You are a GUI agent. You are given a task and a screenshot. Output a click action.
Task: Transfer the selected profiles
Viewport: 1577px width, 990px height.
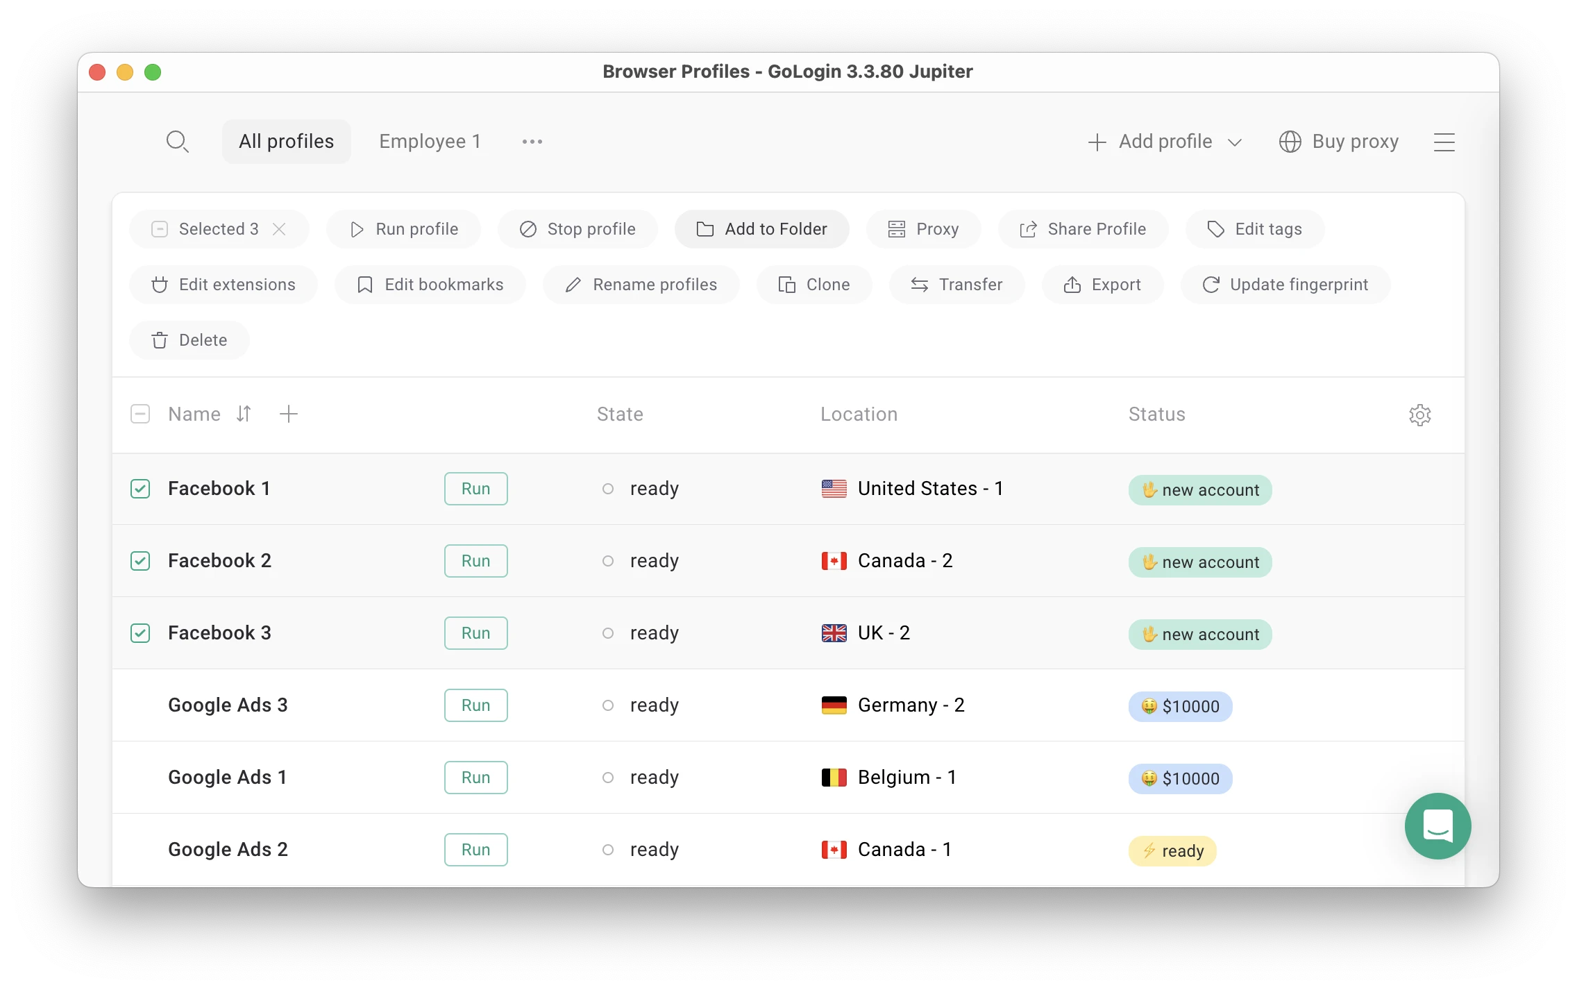[x=957, y=285]
